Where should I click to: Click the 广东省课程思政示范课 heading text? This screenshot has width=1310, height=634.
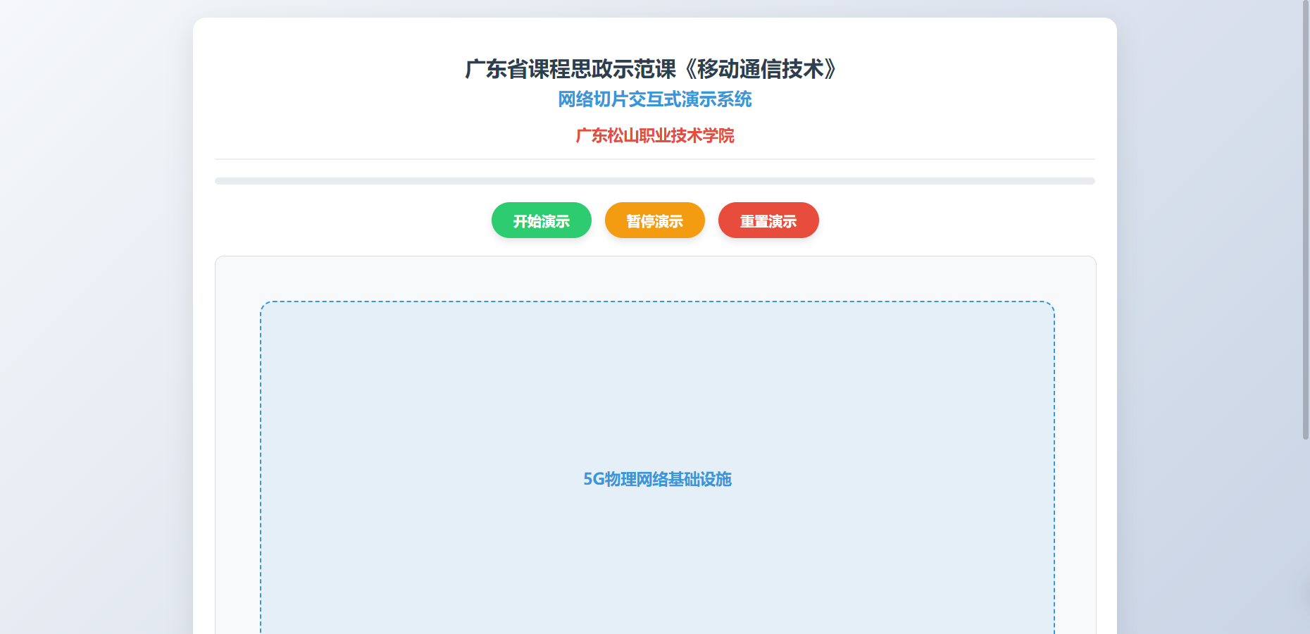tap(570, 69)
